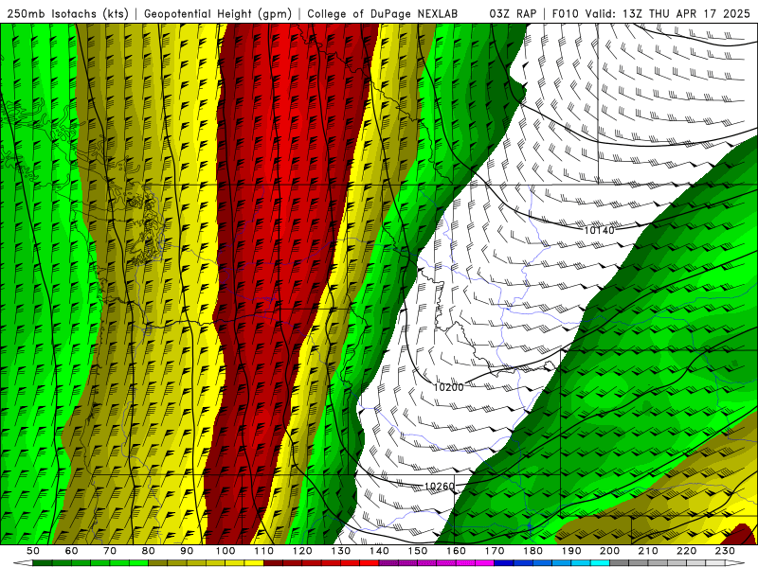Viewport: 758px width, 568px height.
Task: Click the 190 label on the color scale
Action: [x=571, y=551]
